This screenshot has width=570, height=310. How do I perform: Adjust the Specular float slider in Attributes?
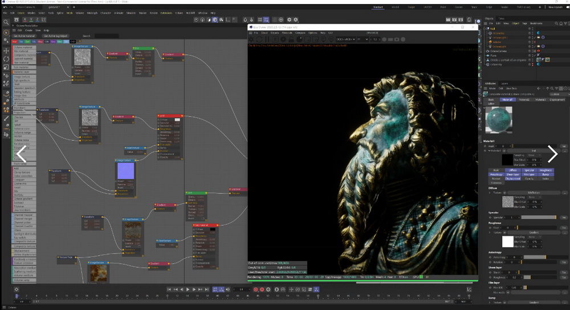click(x=539, y=218)
